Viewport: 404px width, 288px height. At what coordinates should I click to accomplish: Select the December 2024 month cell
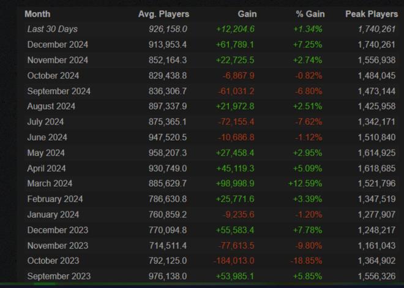58,44
